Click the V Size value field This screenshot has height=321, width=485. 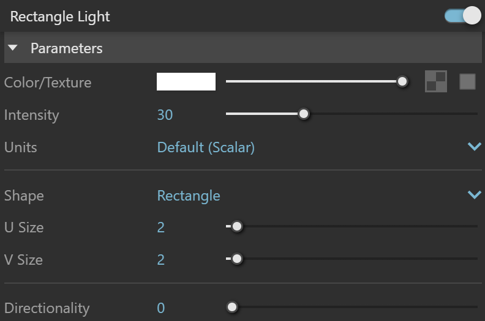coord(160,260)
